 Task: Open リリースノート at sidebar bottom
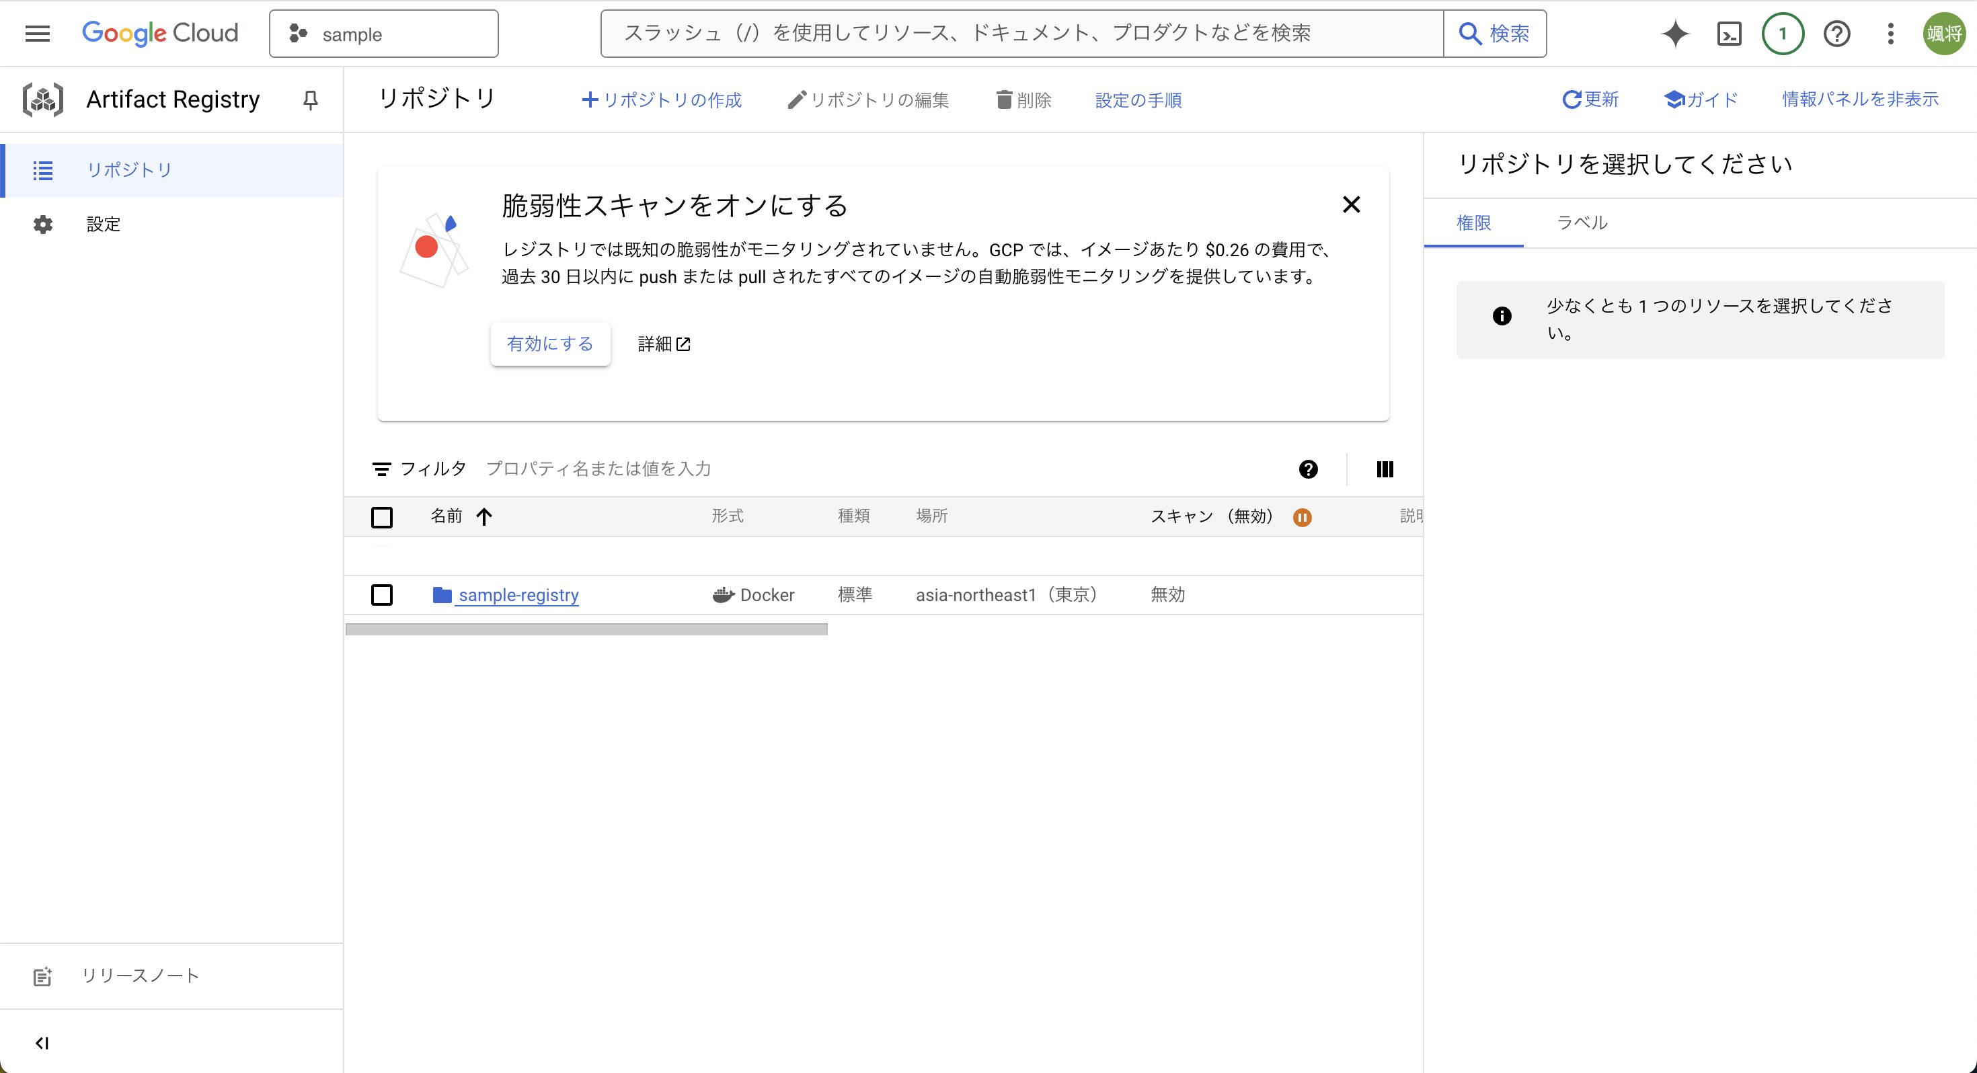pyautogui.click(x=172, y=976)
